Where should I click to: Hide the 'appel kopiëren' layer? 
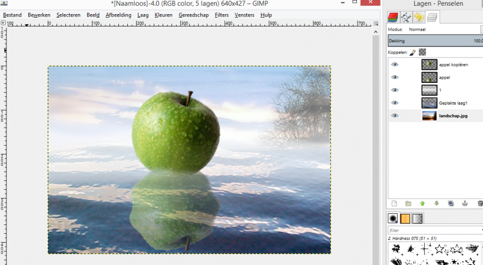395,65
